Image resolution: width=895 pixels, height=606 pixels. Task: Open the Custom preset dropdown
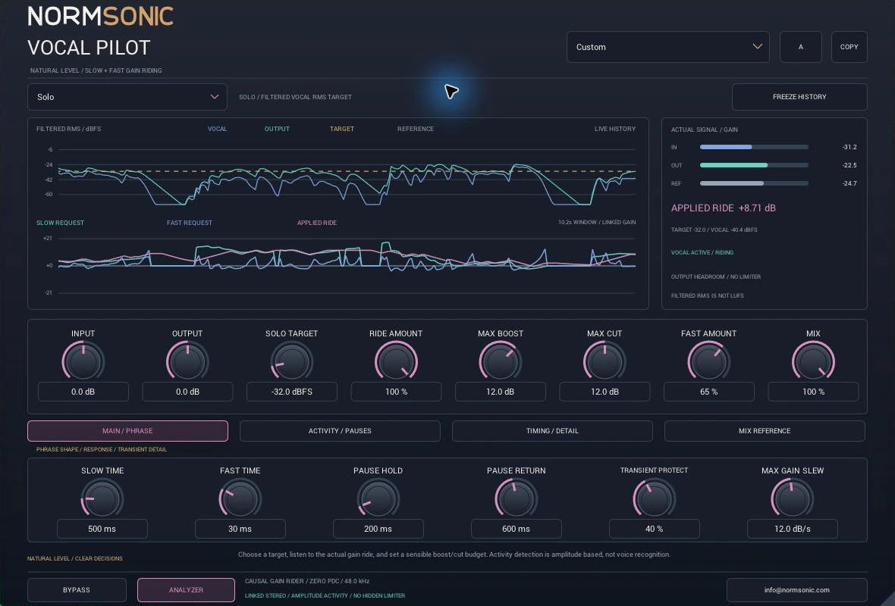tap(667, 47)
